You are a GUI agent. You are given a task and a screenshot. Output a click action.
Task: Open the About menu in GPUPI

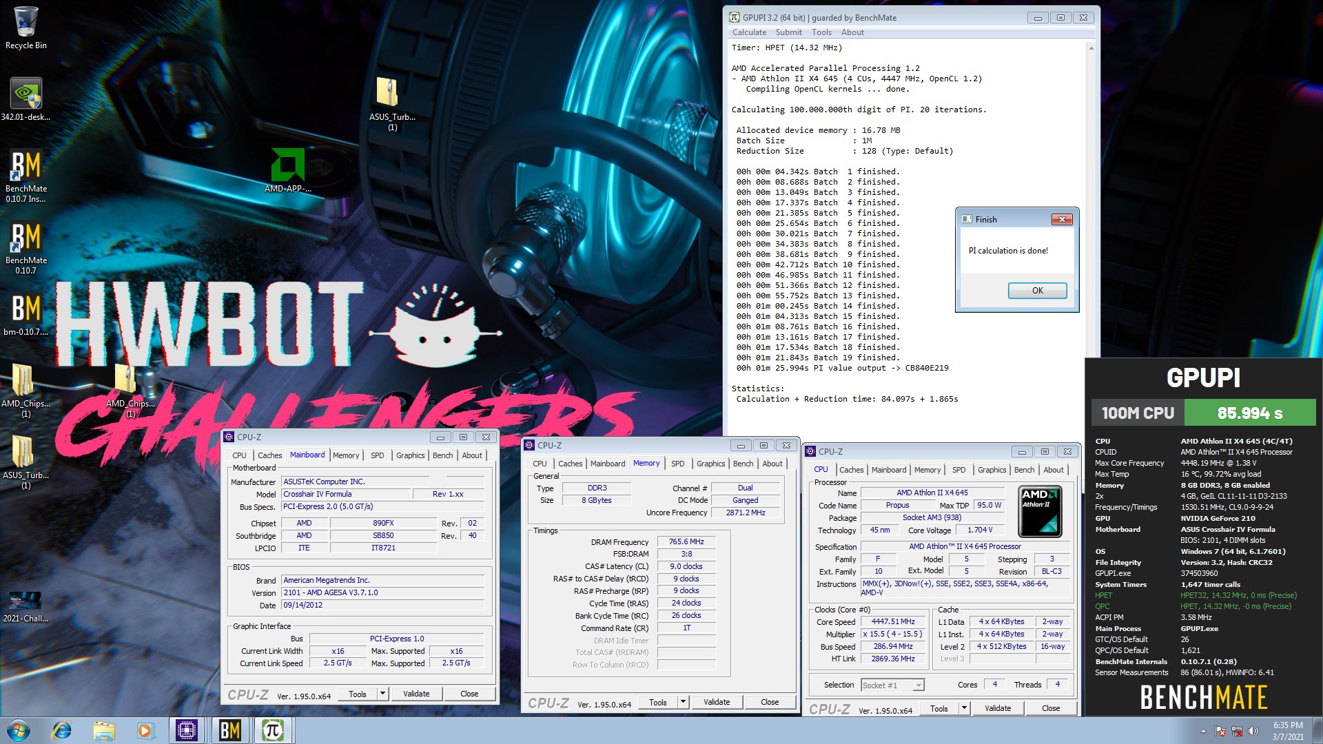tap(852, 32)
